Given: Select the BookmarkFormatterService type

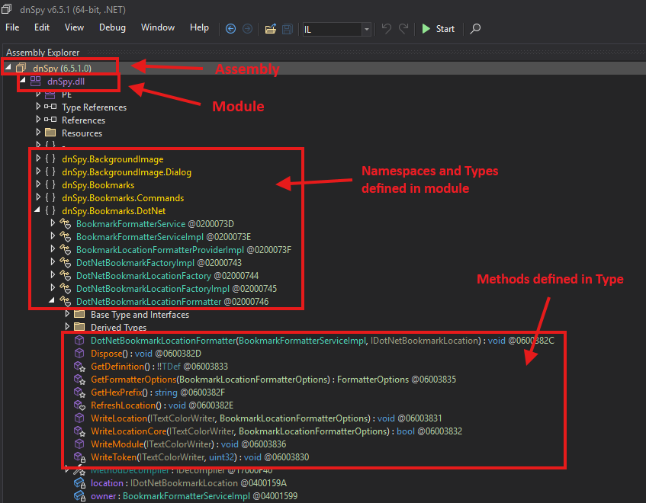Looking at the screenshot, I should pos(130,223).
